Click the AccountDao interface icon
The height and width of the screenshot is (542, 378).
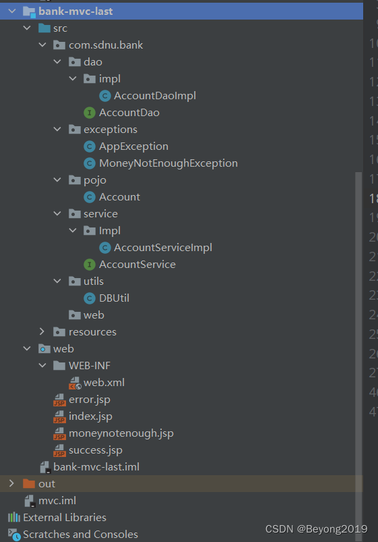click(90, 113)
